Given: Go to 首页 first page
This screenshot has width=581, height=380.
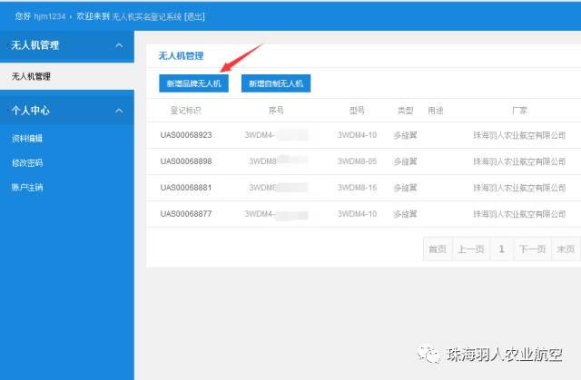Looking at the screenshot, I should tap(438, 248).
